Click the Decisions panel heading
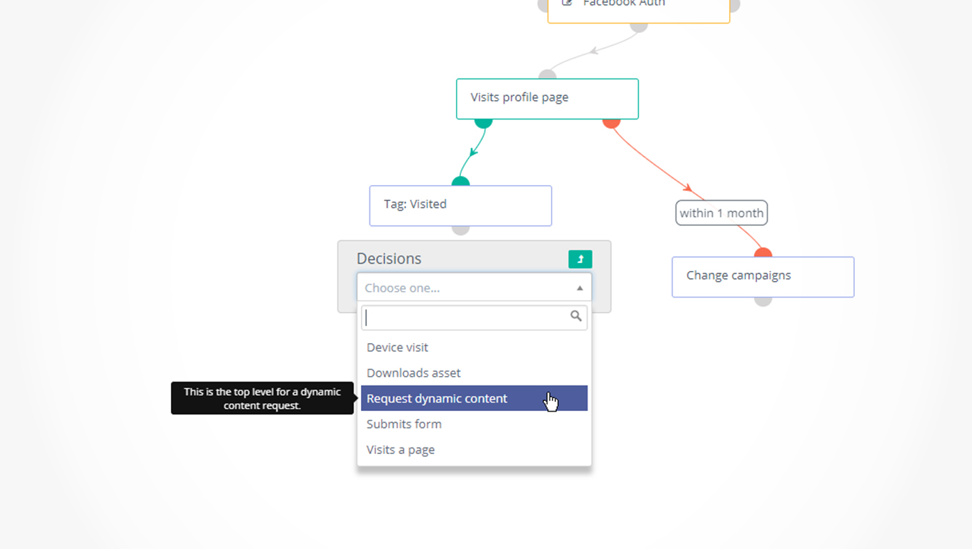 click(389, 259)
